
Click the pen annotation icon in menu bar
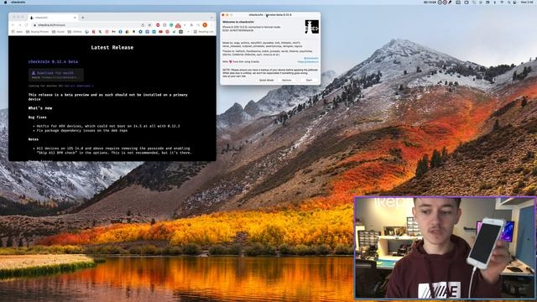click(x=450, y=2)
